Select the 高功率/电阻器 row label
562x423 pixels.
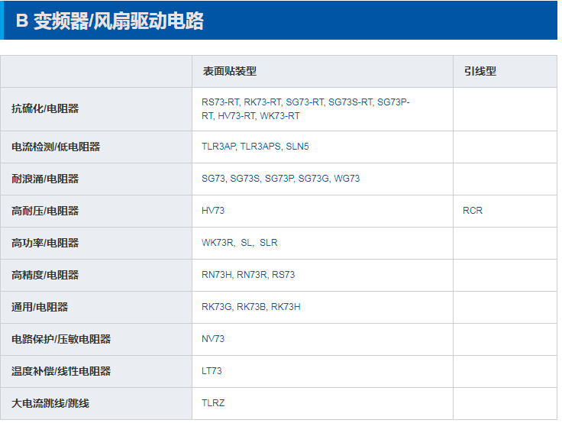pos(45,243)
